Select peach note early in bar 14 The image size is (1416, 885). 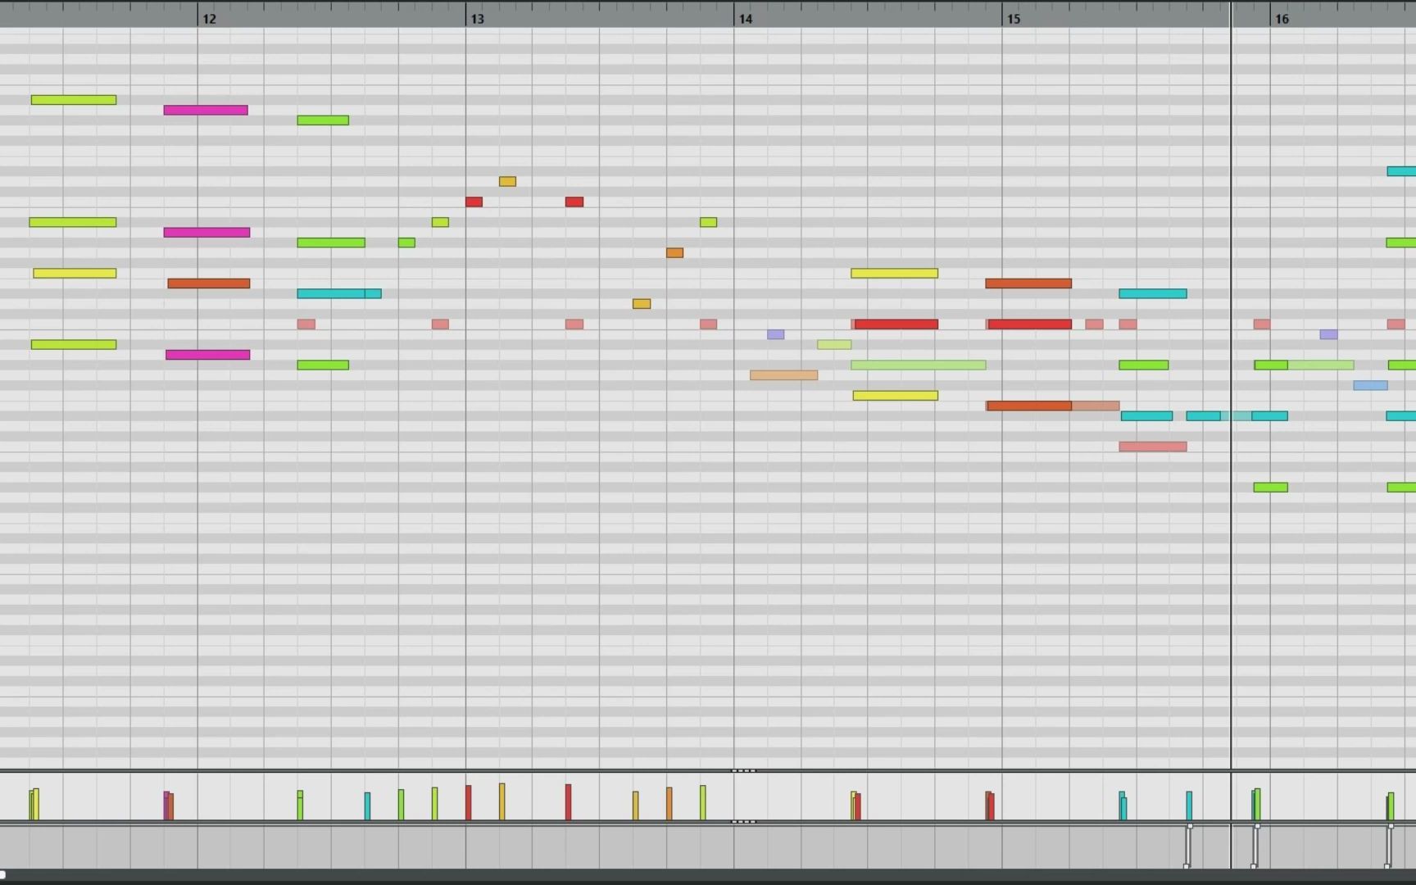[x=783, y=375]
